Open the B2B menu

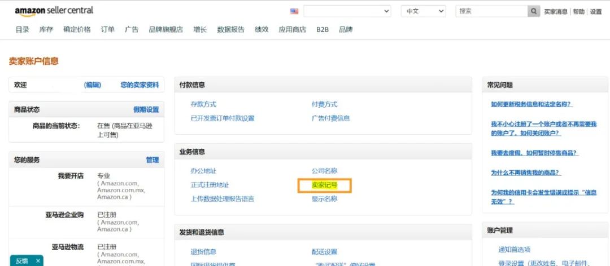click(x=323, y=29)
